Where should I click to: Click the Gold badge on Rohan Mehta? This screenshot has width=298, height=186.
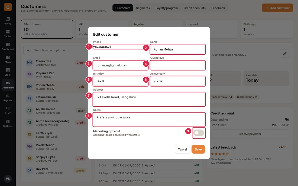coord(81,87)
